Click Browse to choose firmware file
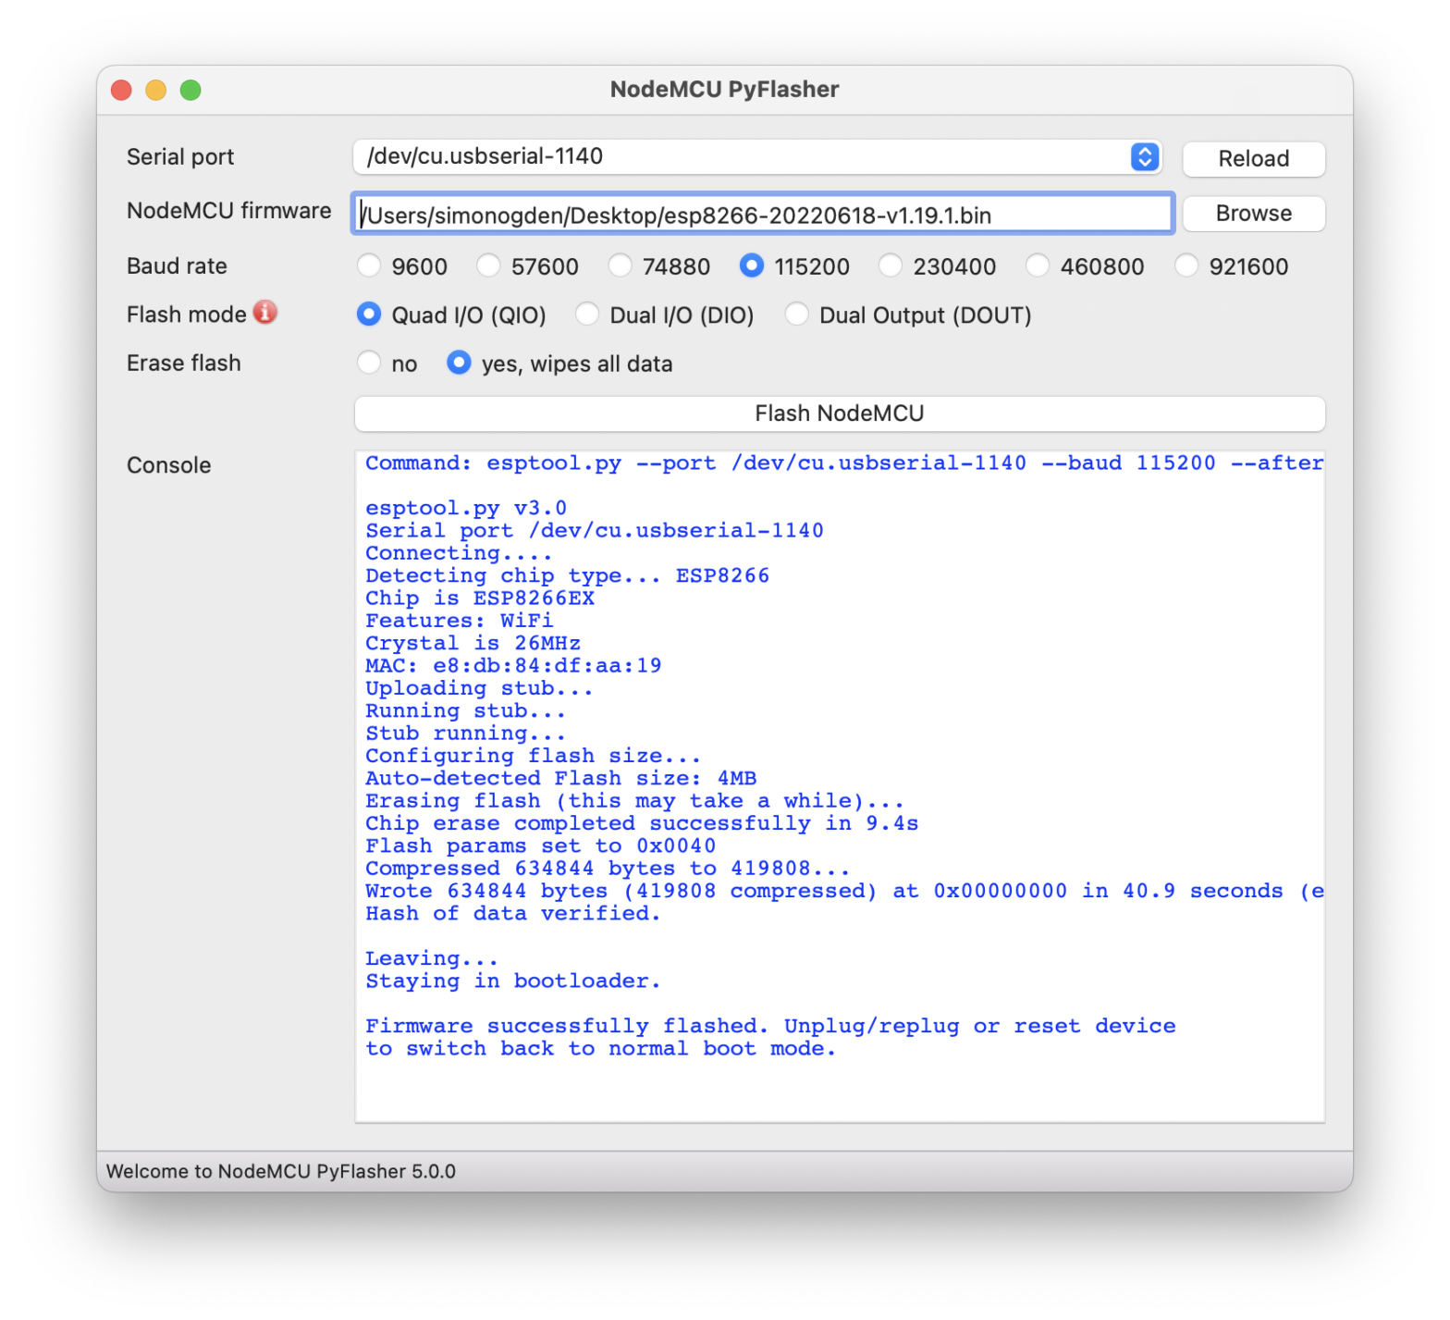 click(x=1253, y=214)
